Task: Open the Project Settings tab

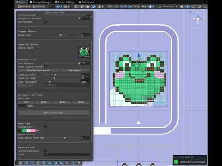Action: (65, 2)
